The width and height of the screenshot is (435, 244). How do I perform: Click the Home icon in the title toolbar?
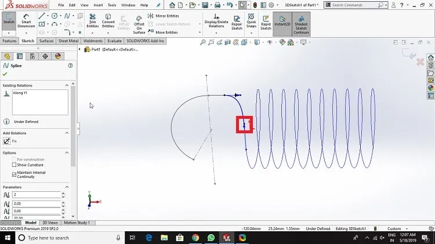(172, 5)
